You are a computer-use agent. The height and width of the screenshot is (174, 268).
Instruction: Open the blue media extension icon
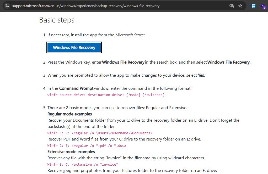coord(254,6)
